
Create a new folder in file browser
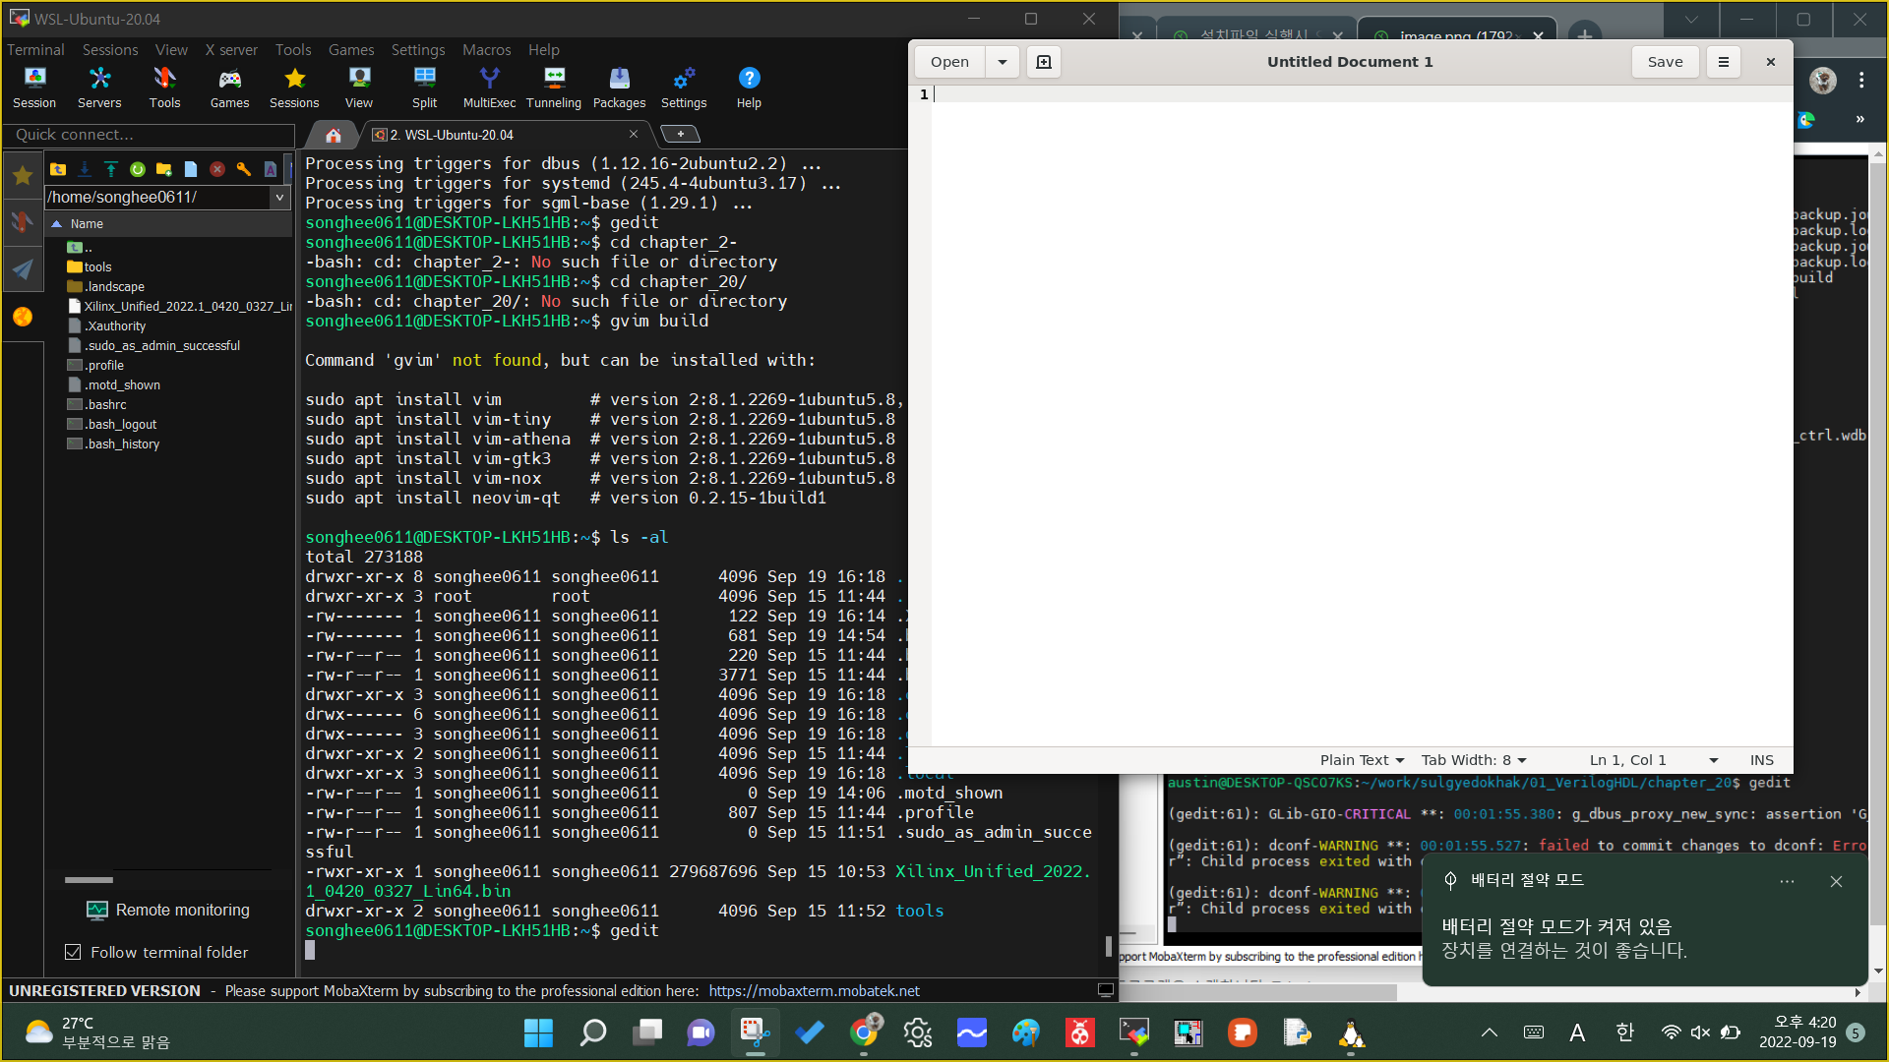(x=164, y=169)
